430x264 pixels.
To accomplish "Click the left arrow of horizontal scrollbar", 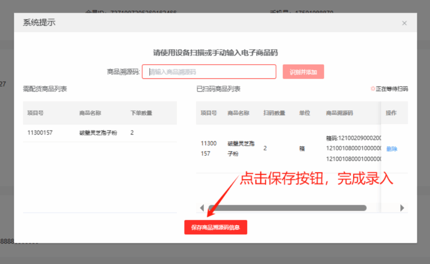I will pos(202,208).
